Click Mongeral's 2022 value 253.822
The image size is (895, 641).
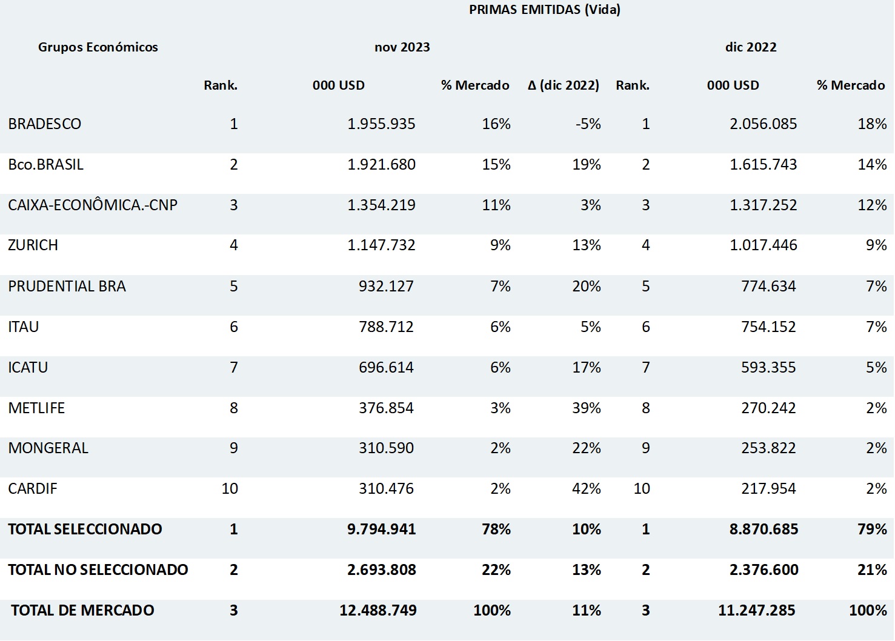pos(768,448)
